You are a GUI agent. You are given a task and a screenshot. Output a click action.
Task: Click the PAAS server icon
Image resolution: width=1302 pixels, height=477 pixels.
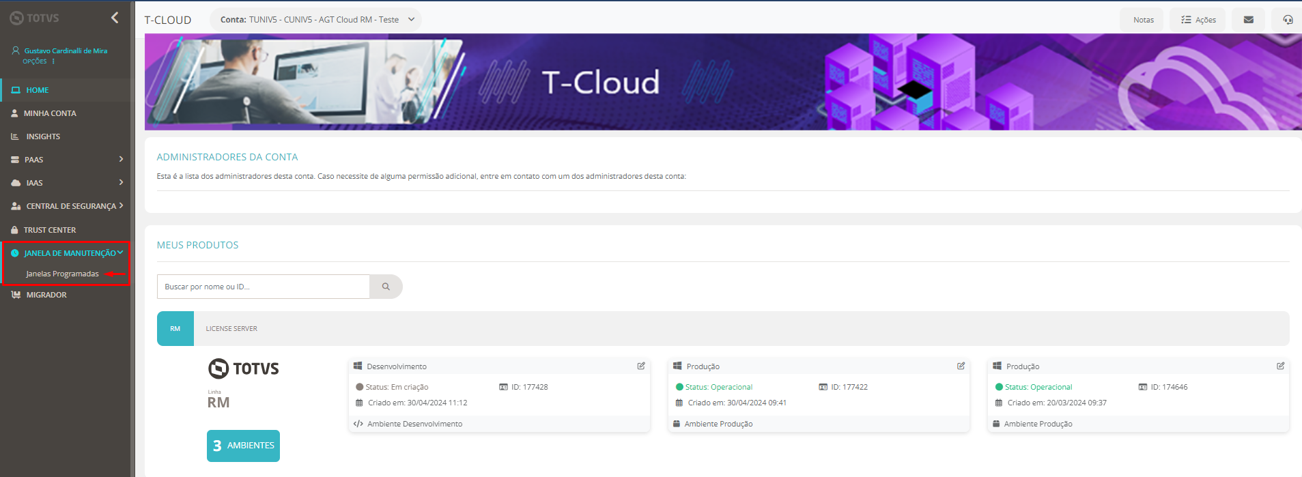15,160
